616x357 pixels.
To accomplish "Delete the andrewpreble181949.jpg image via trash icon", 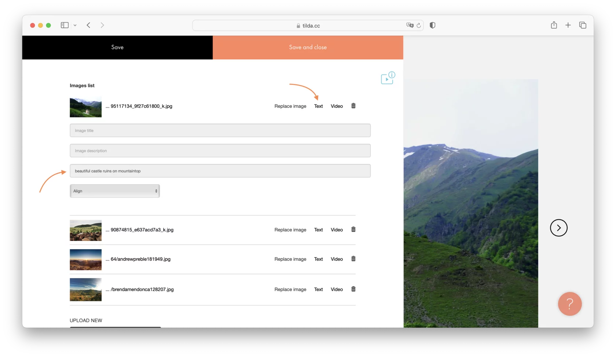I will tap(353, 259).
